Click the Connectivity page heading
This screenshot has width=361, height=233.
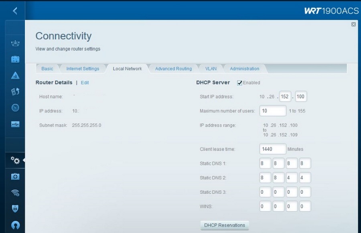63,36
